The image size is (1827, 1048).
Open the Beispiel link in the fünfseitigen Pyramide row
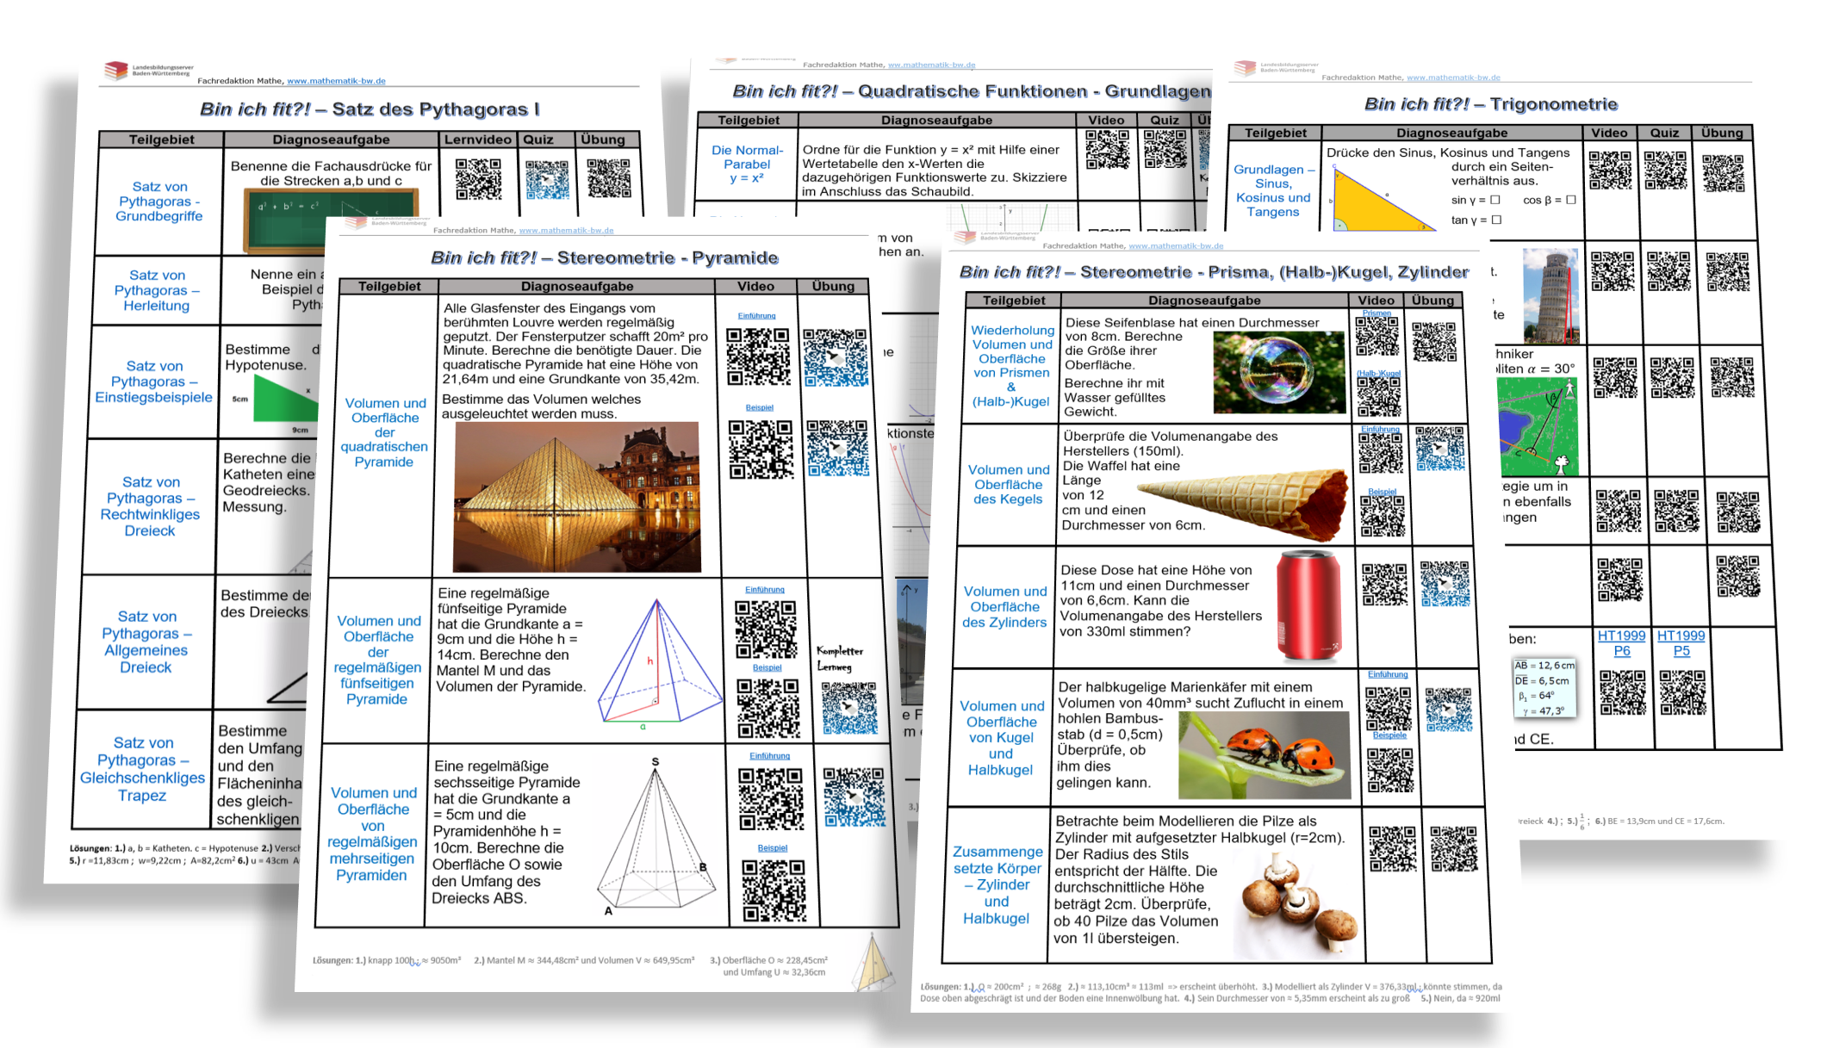click(767, 667)
